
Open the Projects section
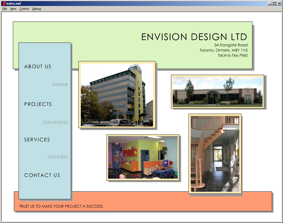[38, 104]
